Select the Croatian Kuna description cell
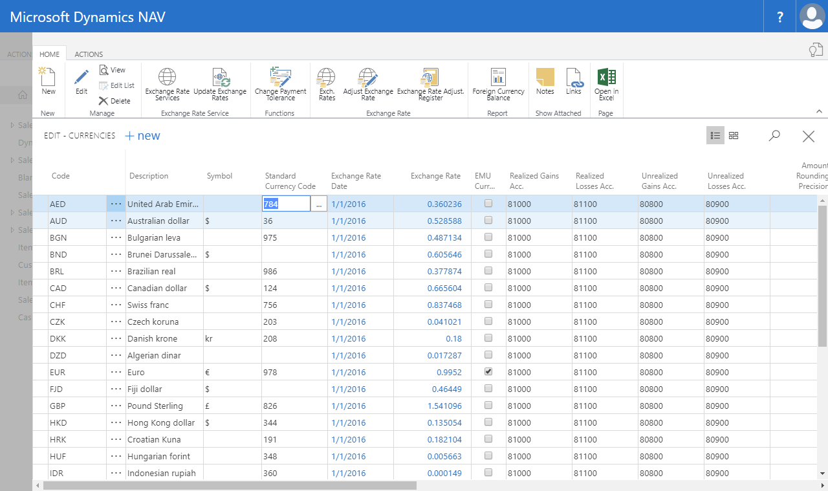This screenshot has height=491, width=828. (x=164, y=439)
